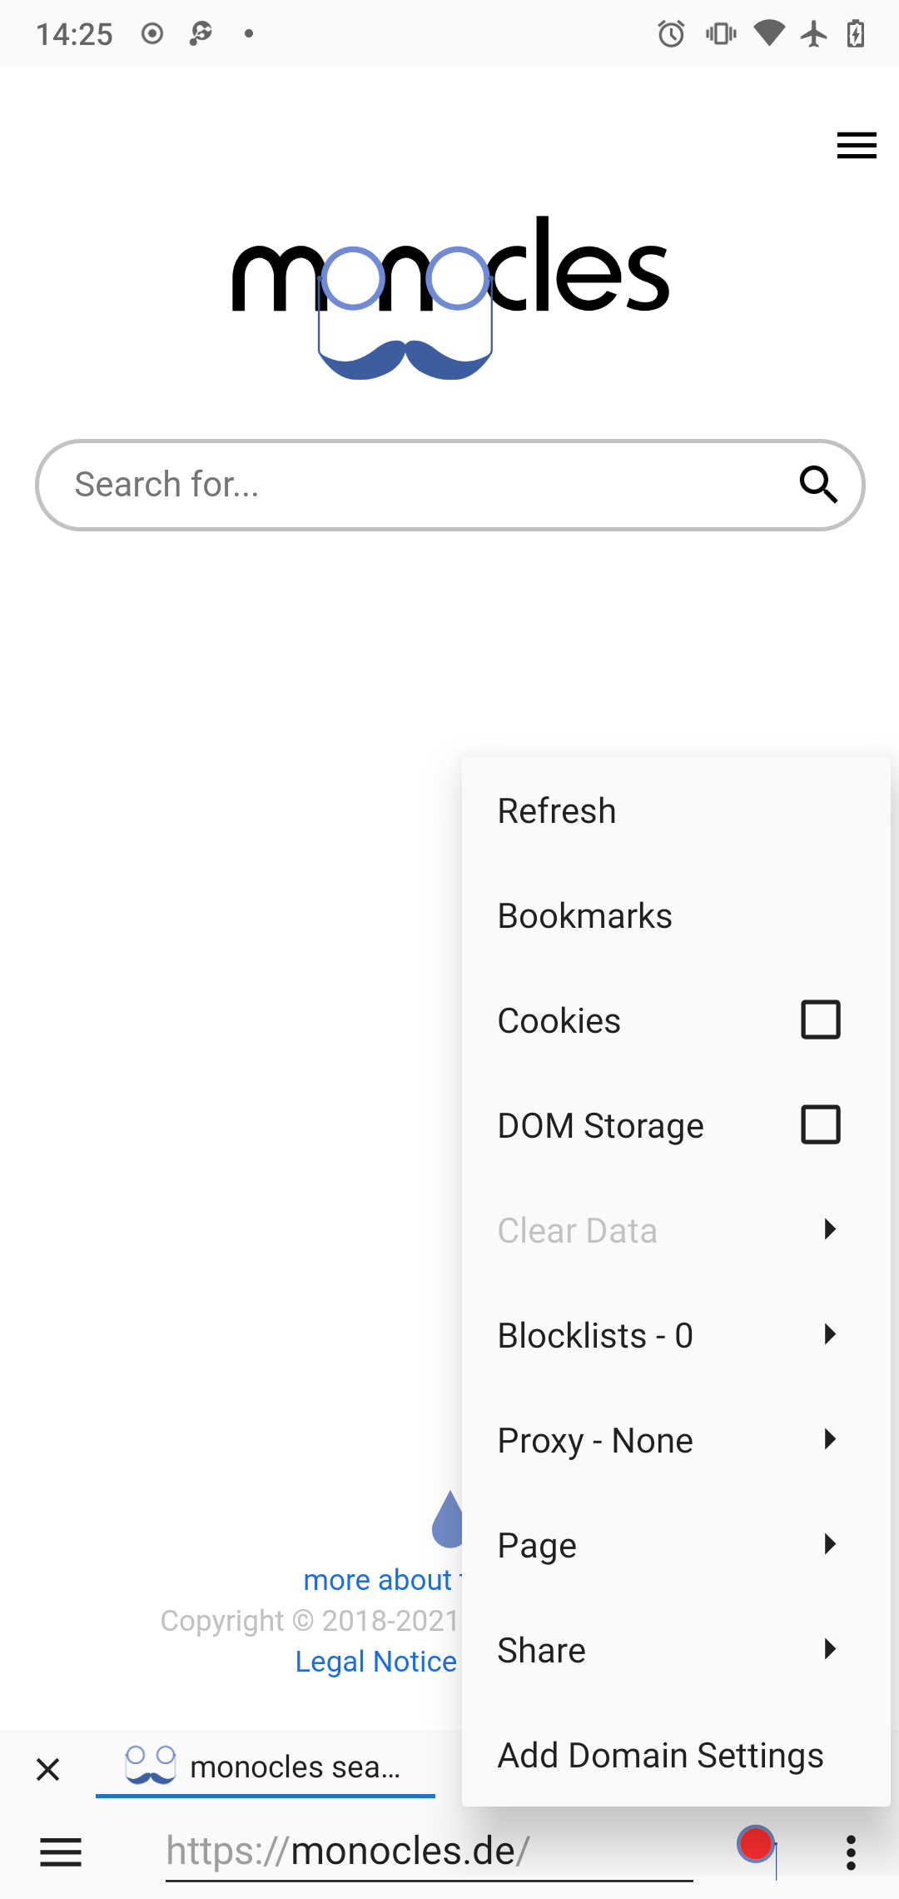Open the Legal Notice link
Viewport: 899px width, 1899px height.
tap(376, 1662)
